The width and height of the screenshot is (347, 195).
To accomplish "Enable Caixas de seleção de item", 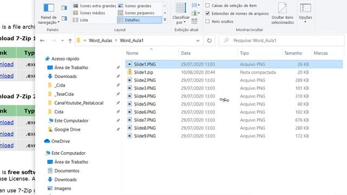I will 208,5.
